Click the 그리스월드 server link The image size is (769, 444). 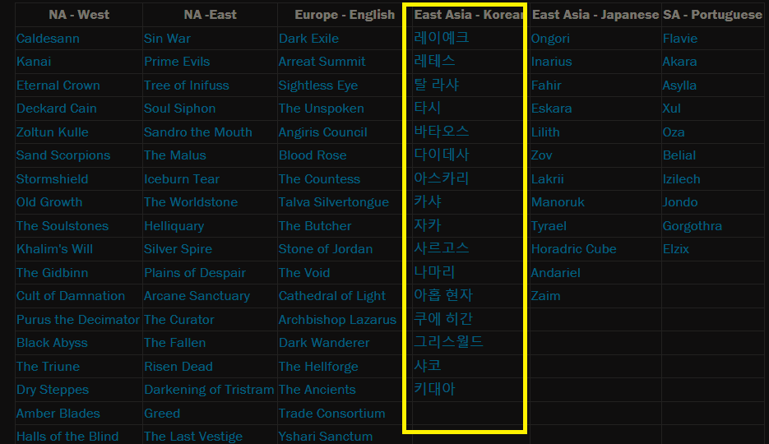pyautogui.click(x=449, y=341)
